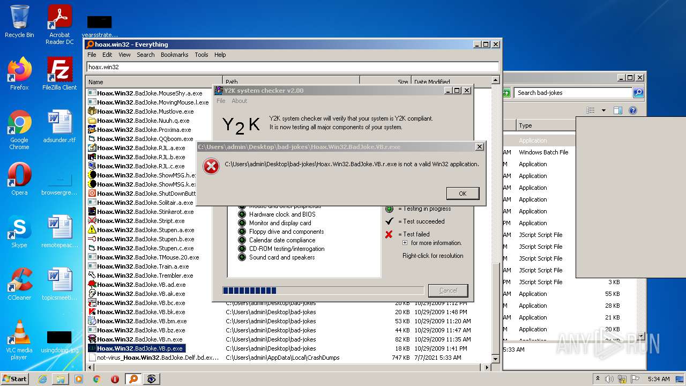Open About menu in Y2K system checker
This screenshot has width=686, height=386.
(240, 101)
